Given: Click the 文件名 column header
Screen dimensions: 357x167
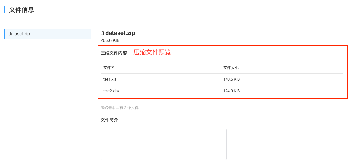Looking at the screenshot, I should click(160, 68).
